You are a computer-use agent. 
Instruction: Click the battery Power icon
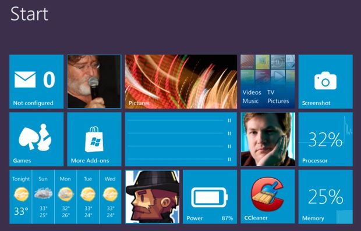[209, 197]
